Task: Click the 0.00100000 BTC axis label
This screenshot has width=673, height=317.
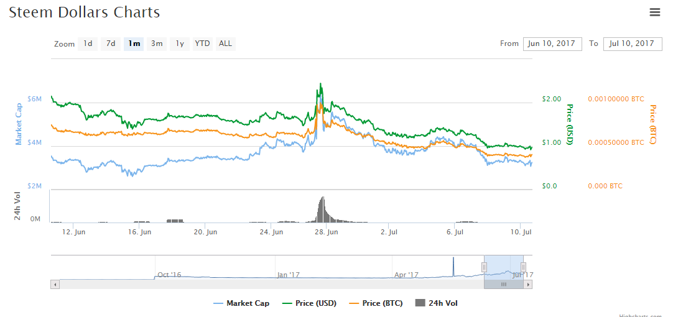Action: (616, 99)
